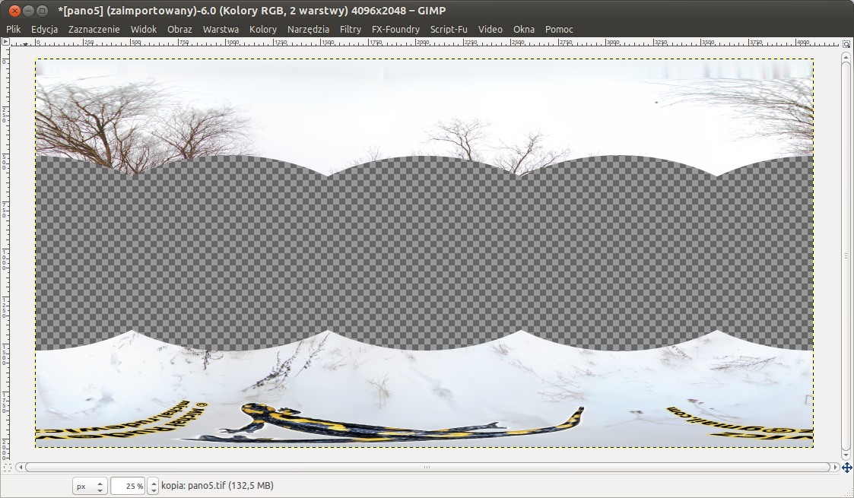Click the 25 % zoom input field
Viewport: 854px width, 498px height.
(x=128, y=486)
